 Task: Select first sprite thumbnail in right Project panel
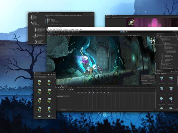pyautogui.click(x=161, y=78)
